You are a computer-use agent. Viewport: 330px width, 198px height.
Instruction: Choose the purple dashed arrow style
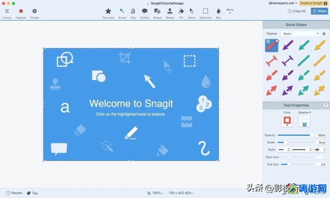point(288,75)
